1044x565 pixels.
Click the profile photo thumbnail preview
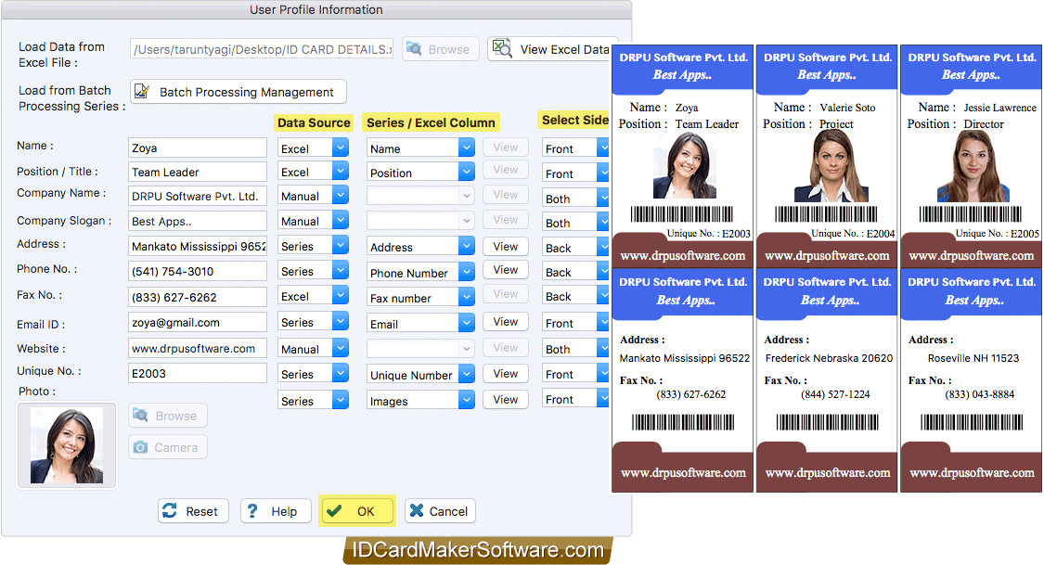coord(67,445)
